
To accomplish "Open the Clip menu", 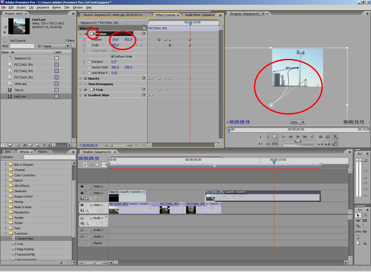I will (31, 7).
